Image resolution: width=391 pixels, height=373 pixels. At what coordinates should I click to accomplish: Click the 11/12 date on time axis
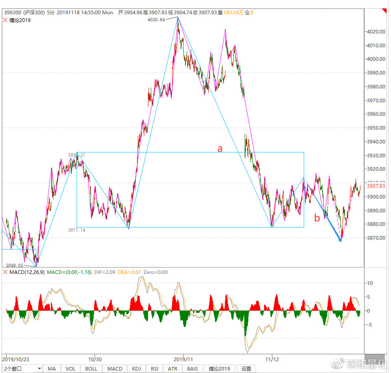coord(272,359)
